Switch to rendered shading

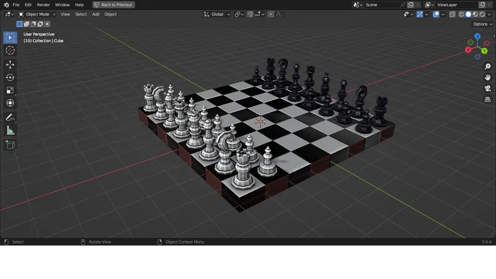click(x=482, y=14)
